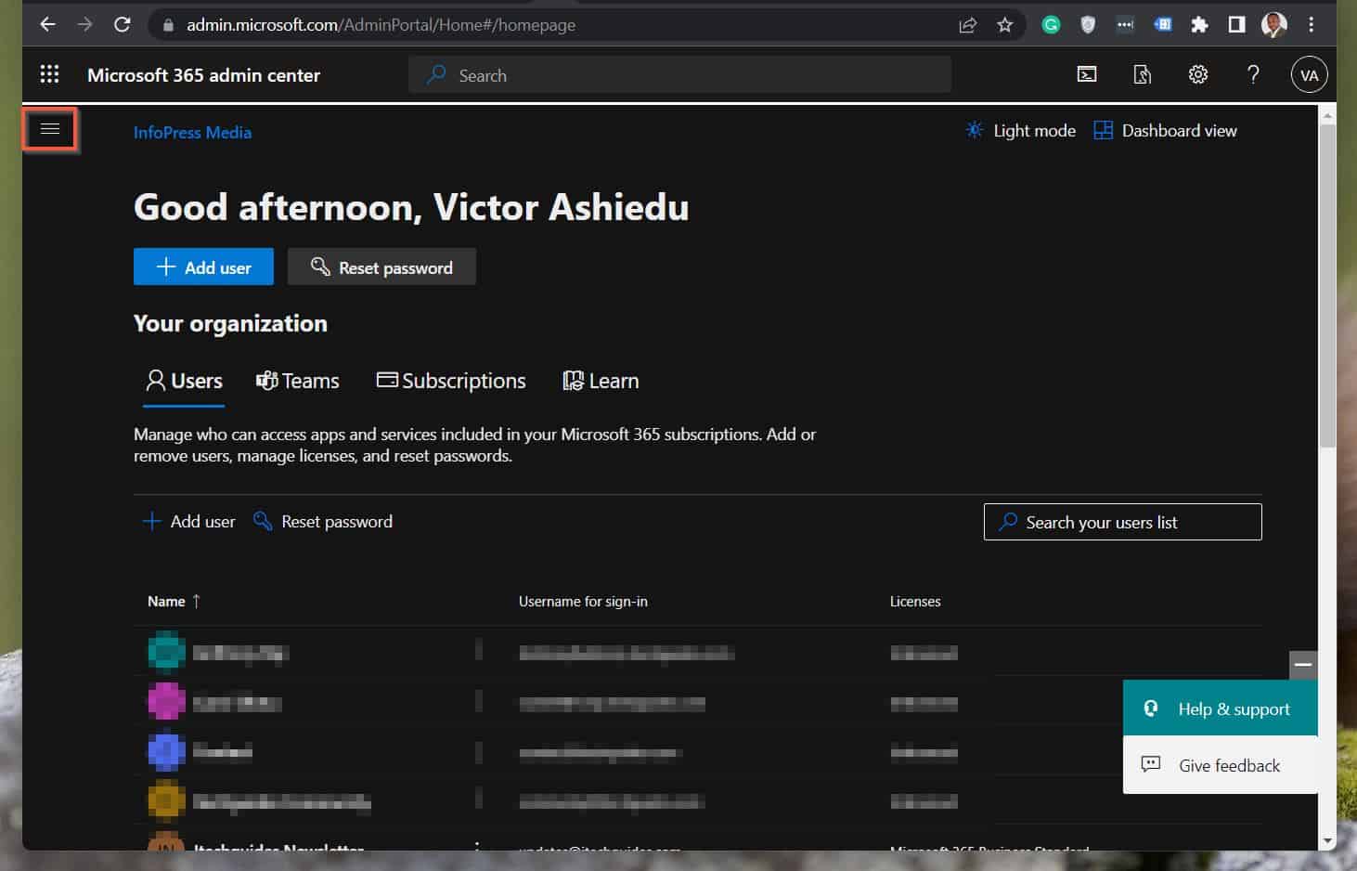Open the settings gear in admin center
This screenshot has height=871, width=1357.
pos(1198,74)
